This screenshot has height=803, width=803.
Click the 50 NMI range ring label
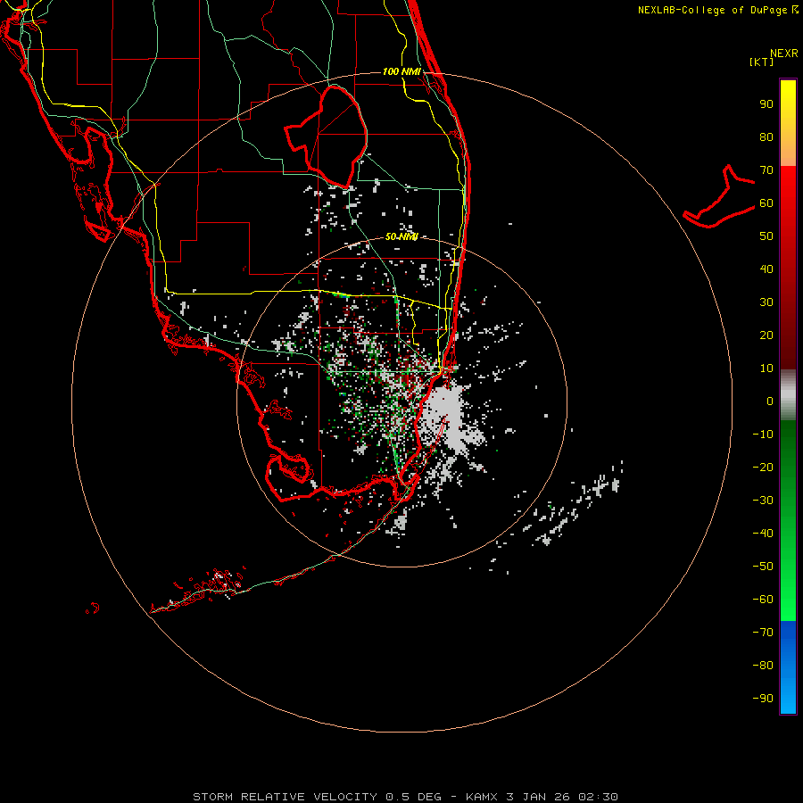[x=401, y=236]
